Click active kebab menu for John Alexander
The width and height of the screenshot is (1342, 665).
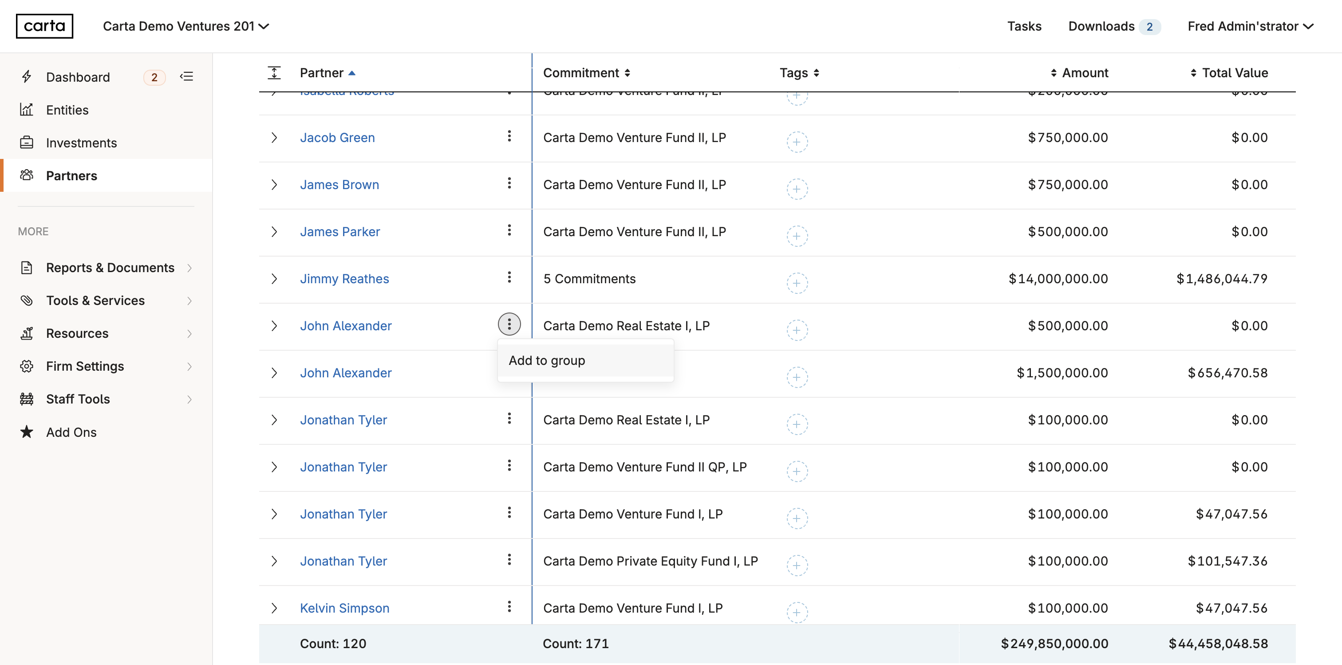pos(509,324)
